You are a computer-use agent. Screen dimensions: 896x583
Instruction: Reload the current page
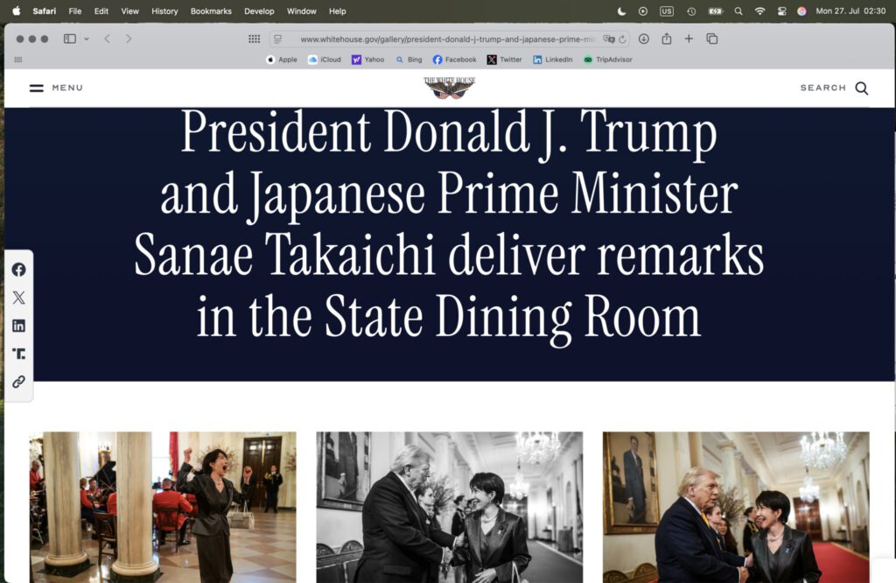click(x=622, y=39)
